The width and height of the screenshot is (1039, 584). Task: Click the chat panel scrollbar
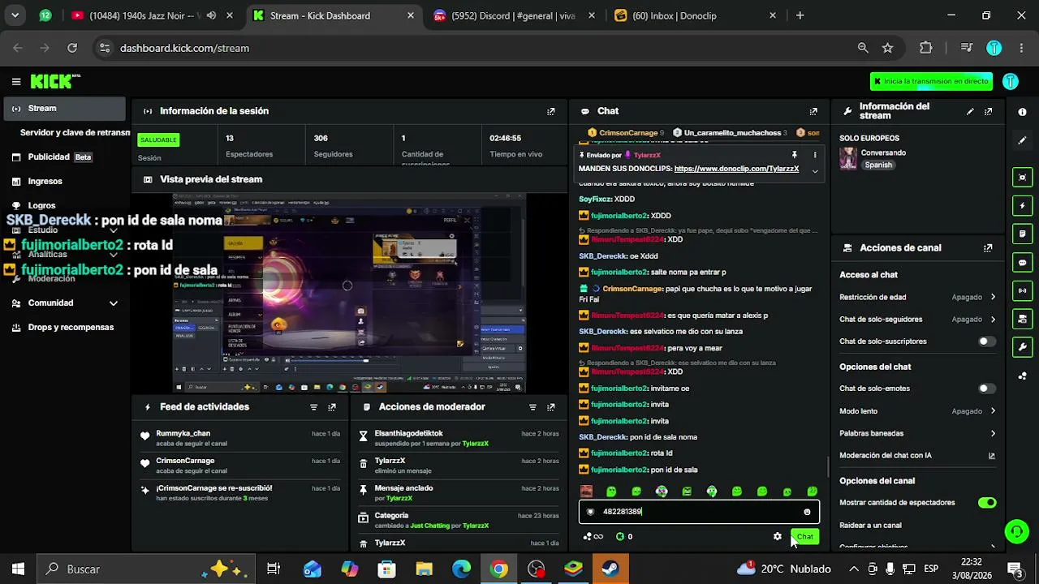point(828,466)
